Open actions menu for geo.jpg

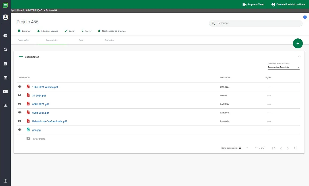tap(269, 130)
